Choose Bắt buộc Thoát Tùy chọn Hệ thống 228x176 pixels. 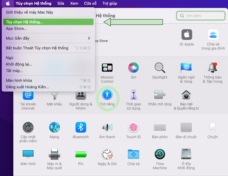coord(48,48)
